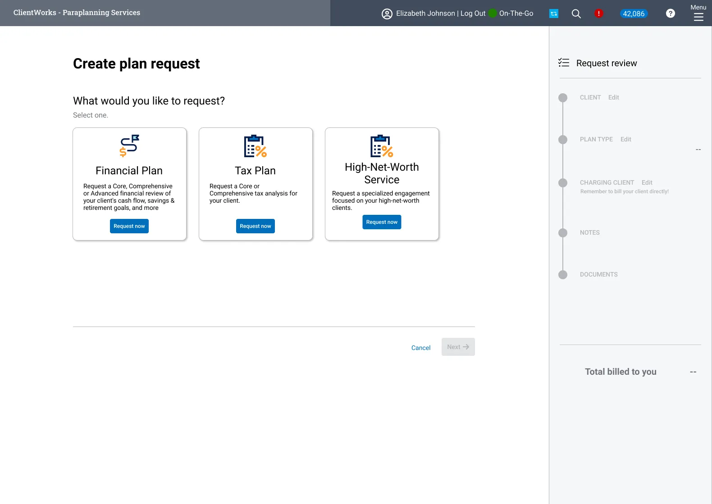Click 'What would you like to request?' text
712x504 pixels.
149,101
